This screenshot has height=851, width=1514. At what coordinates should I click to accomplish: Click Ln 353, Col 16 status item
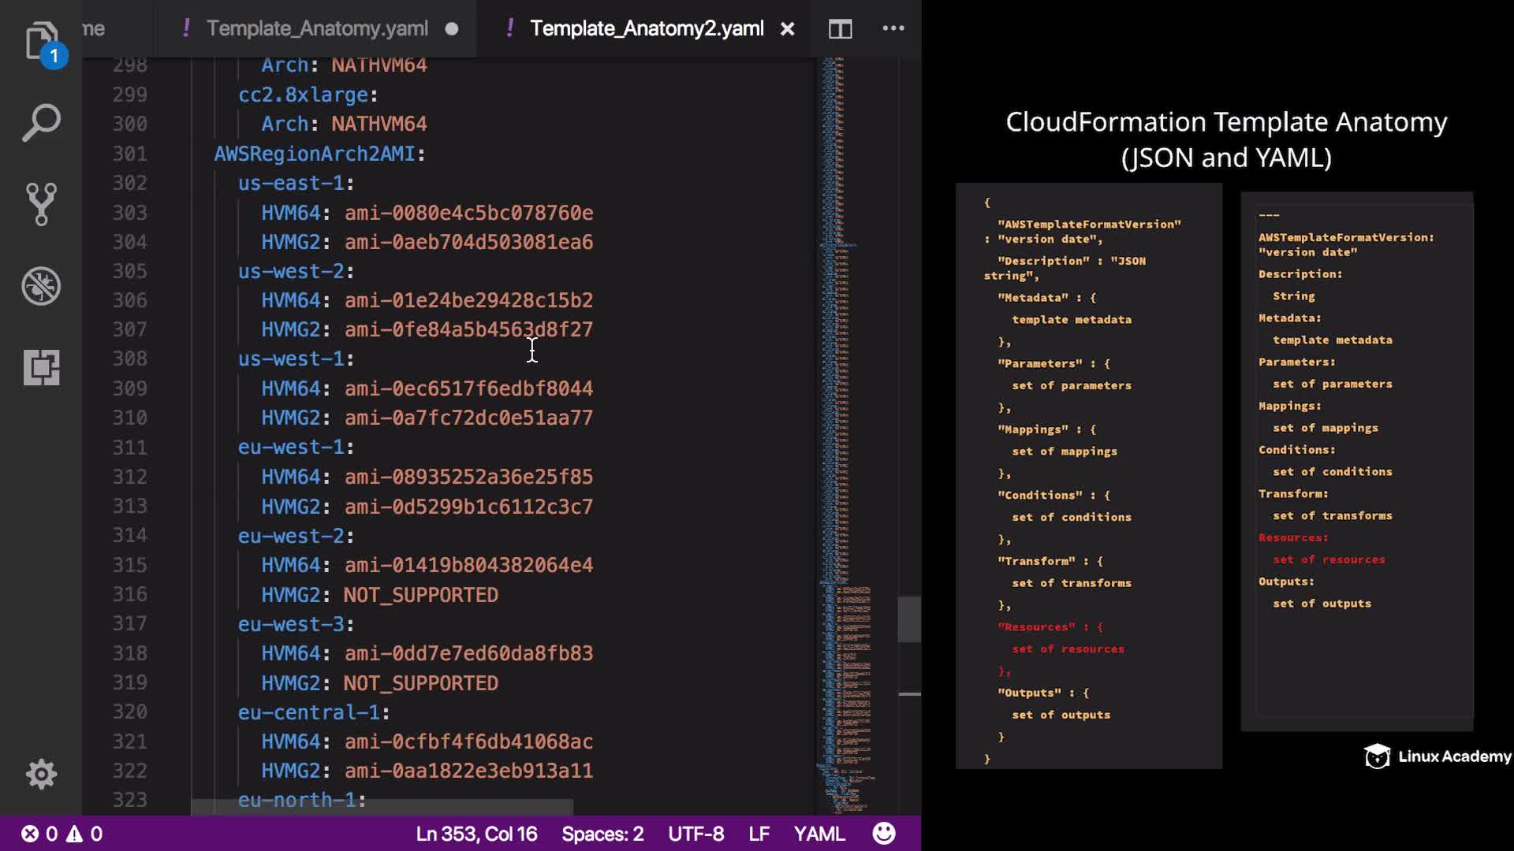[x=476, y=834]
